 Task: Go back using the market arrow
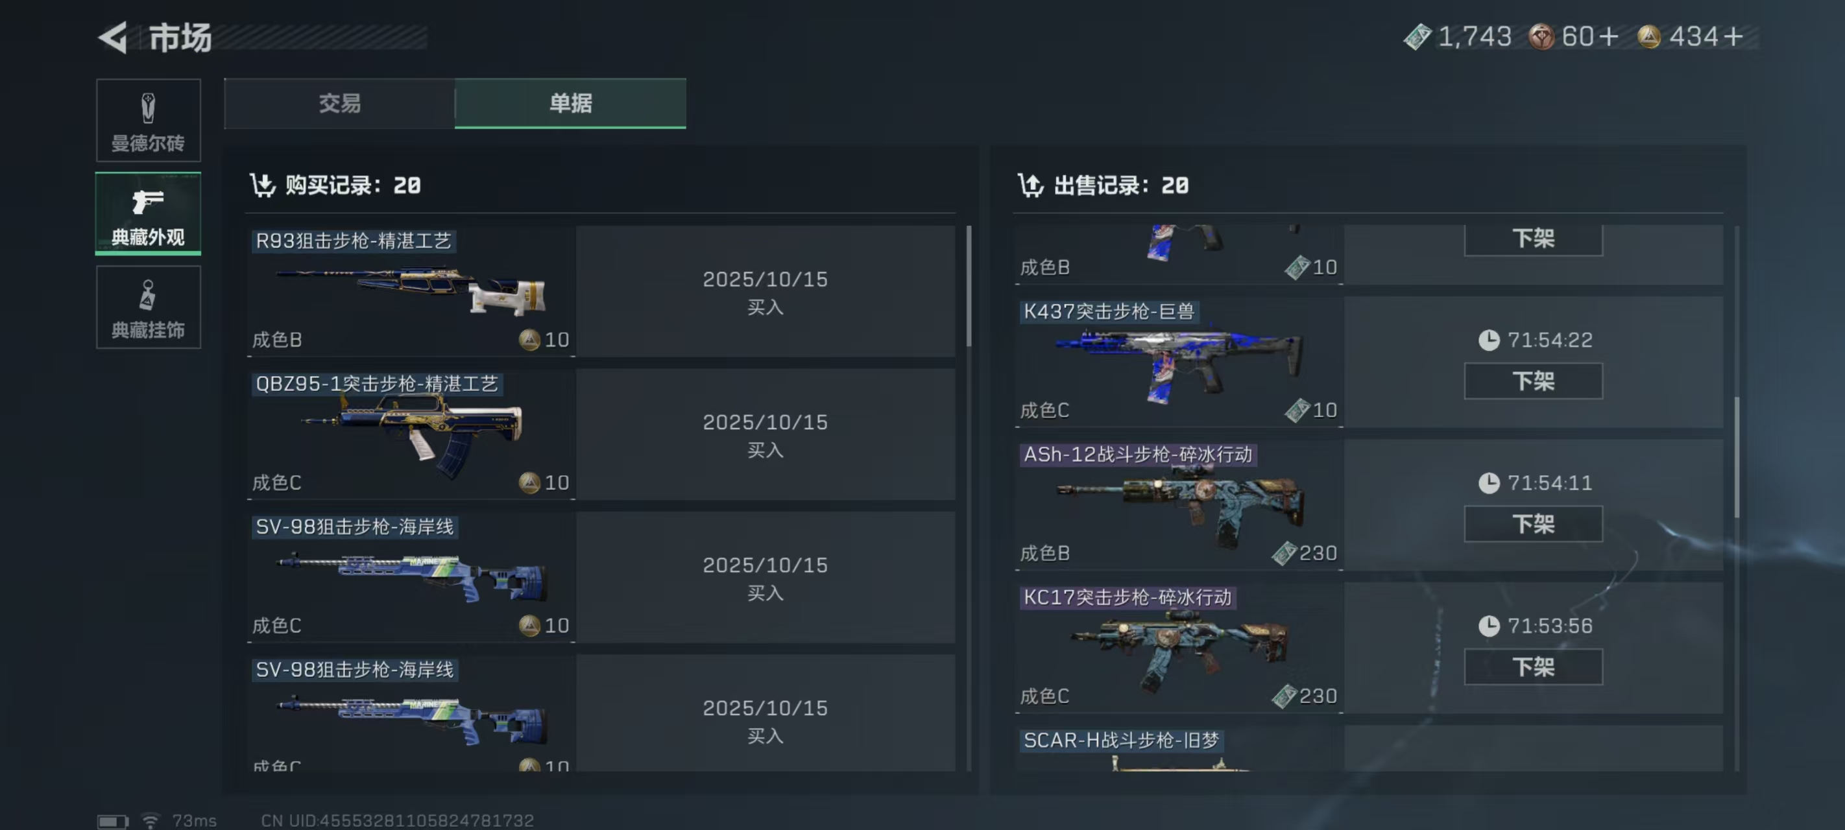(x=112, y=37)
